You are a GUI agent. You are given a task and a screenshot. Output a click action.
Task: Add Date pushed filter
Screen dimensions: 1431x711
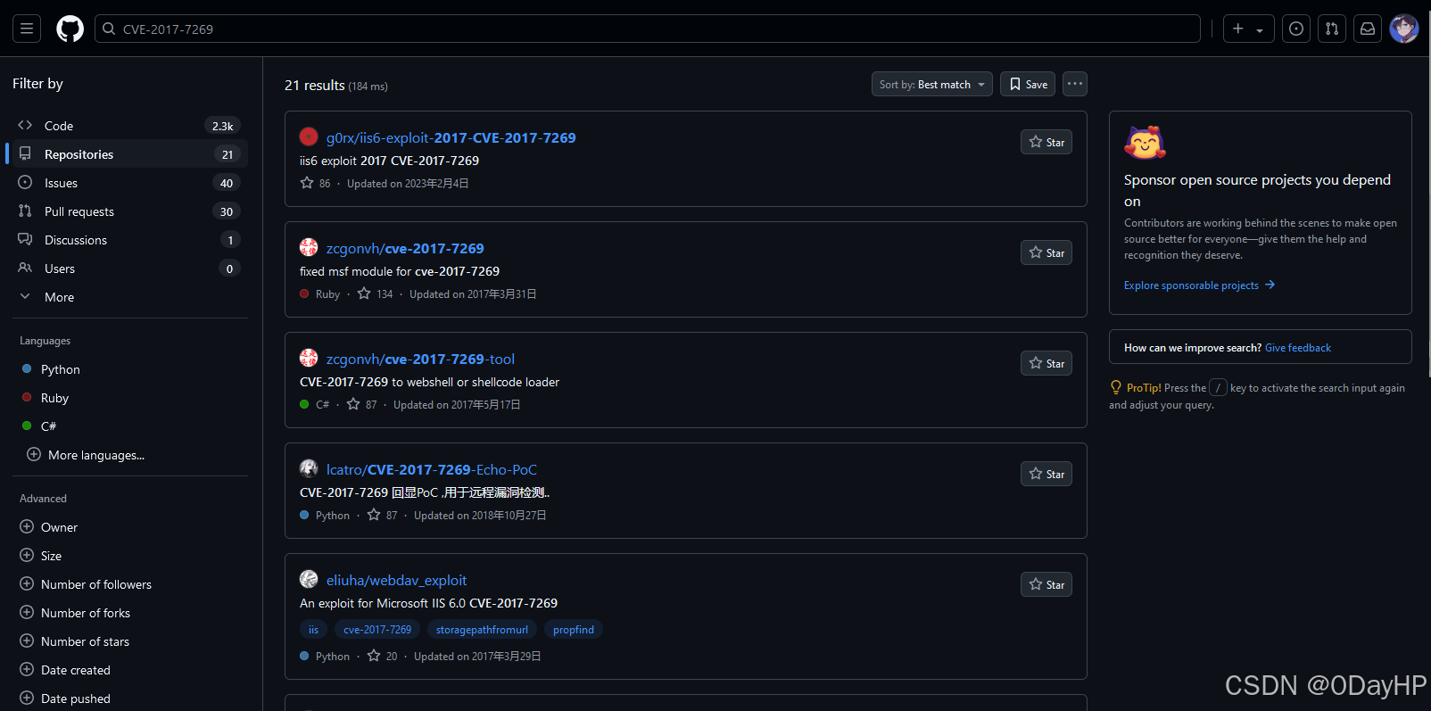(130, 699)
